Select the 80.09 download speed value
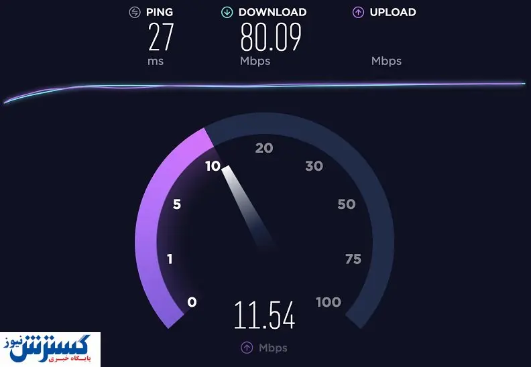 pos(271,37)
